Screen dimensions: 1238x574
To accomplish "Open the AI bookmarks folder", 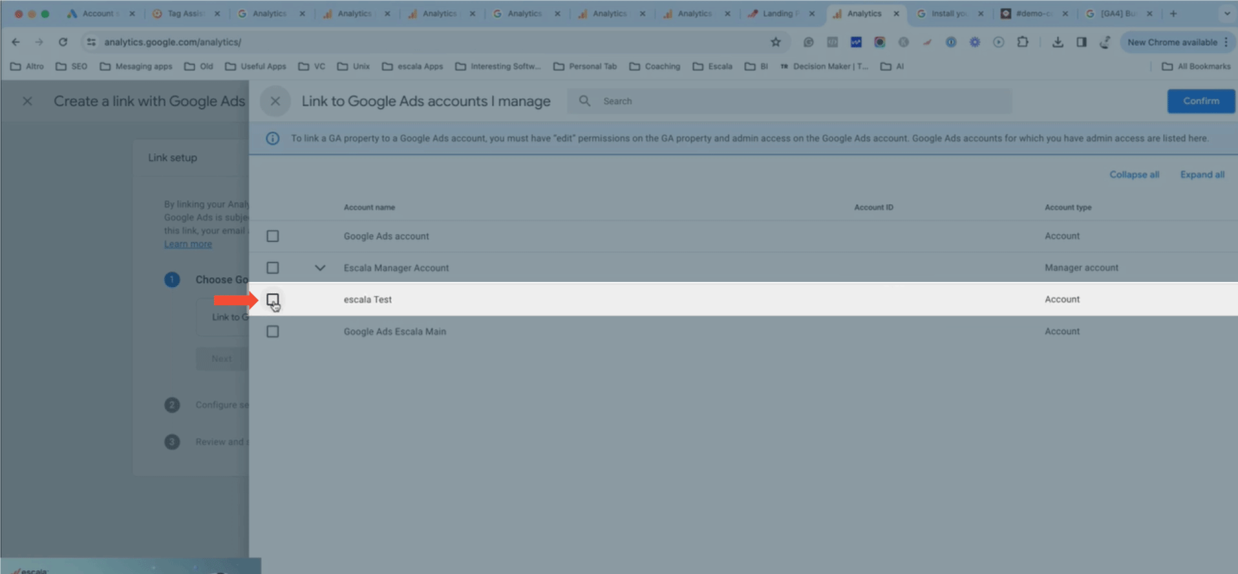I will click(x=893, y=67).
